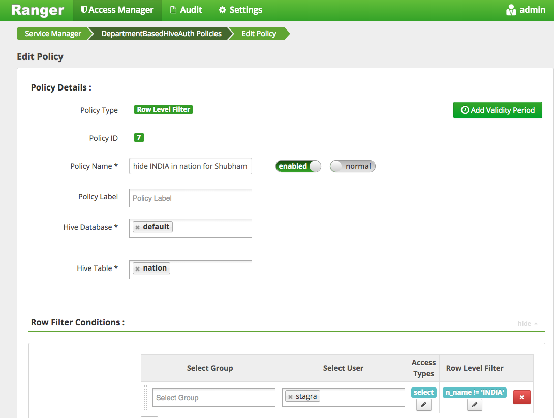Click the n_name != 'INDIA' filter tag
Screen dimensions: 554x418
pos(475,392)
